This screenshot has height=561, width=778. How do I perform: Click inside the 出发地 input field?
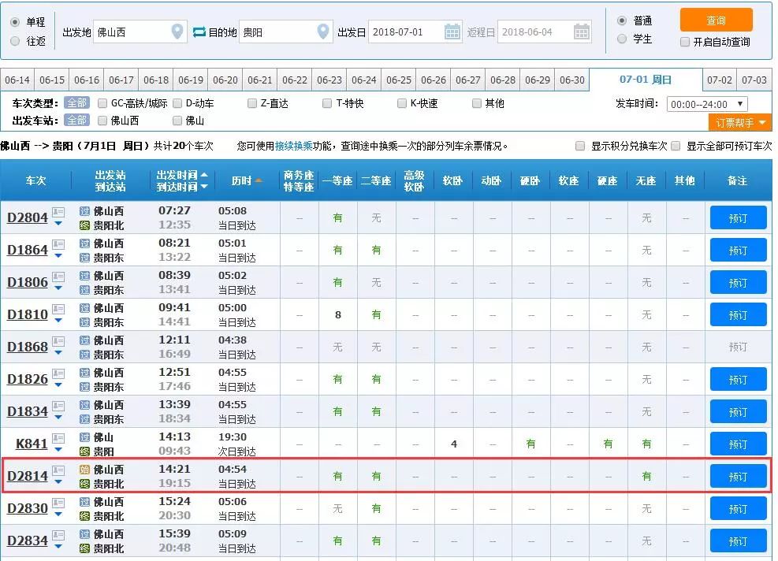pos(130,32)
